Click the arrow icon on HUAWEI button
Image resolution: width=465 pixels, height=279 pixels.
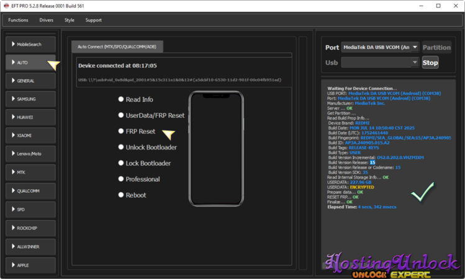point(12,117)
